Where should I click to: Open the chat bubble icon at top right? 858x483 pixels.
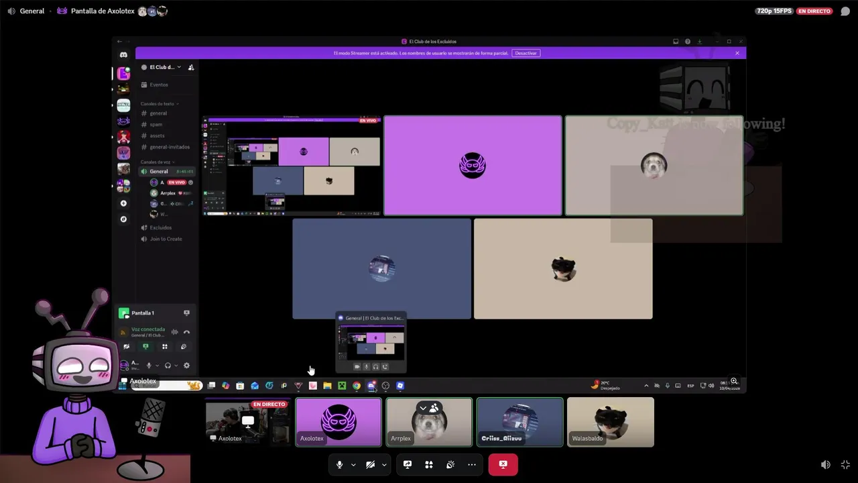pos(845,11)
